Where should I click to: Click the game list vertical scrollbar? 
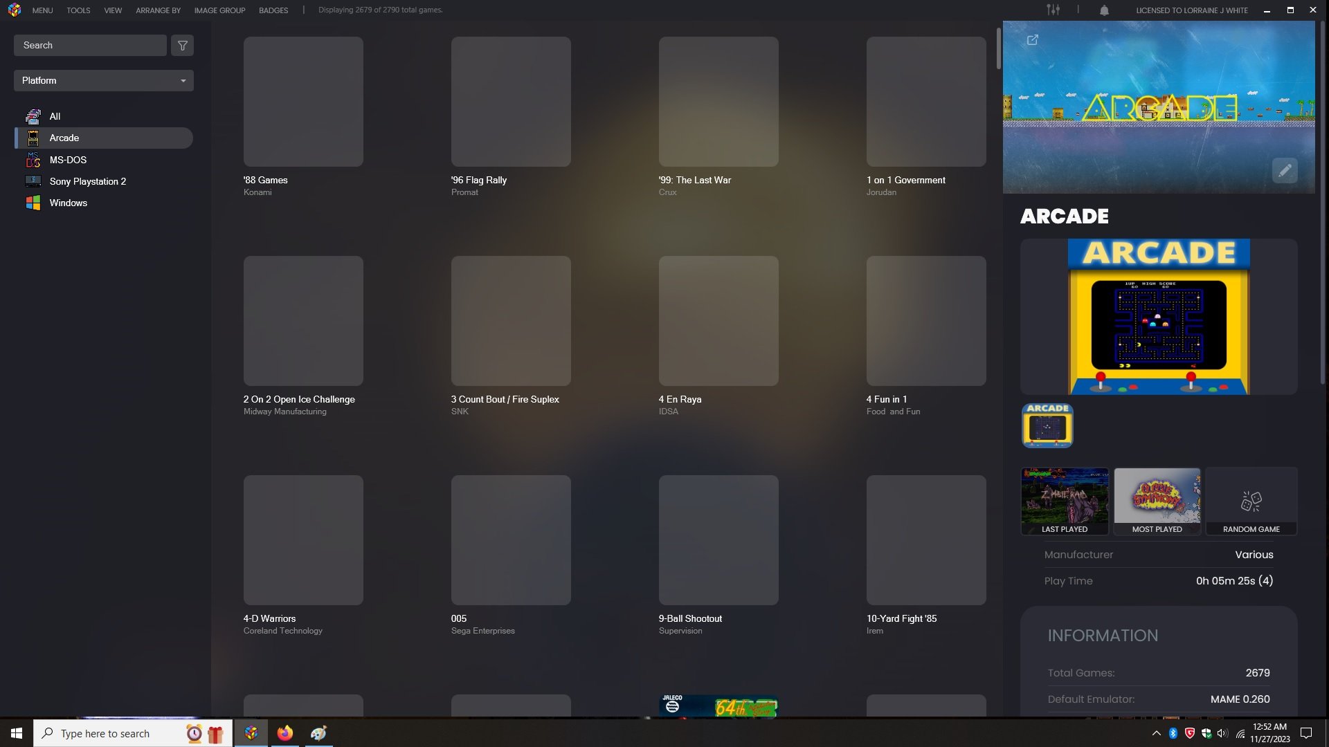tap(999, 48)
